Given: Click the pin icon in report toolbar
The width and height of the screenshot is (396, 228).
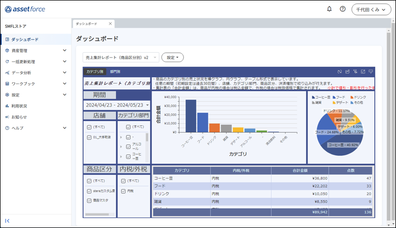Looking at the screenshot, I should pos(370,71).
